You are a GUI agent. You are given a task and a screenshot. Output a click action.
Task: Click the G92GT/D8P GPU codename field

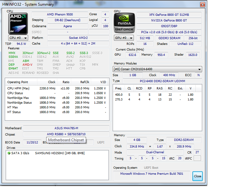pyautogui.click(x=169, y=26)
